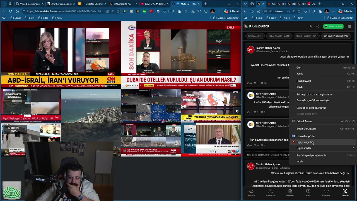Choose Görsel Arama in the context menu
The height and width of the screenshot is (201, 357).
(x=322, y=121)
